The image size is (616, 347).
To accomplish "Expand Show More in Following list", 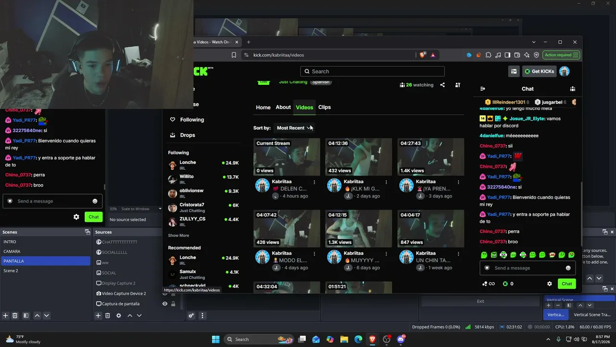I will (x=179, y=235).
